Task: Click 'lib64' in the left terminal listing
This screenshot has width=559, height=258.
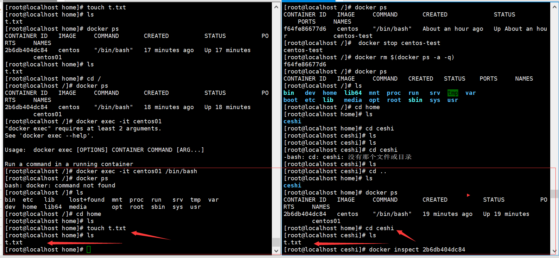Action: coord(53,207)
